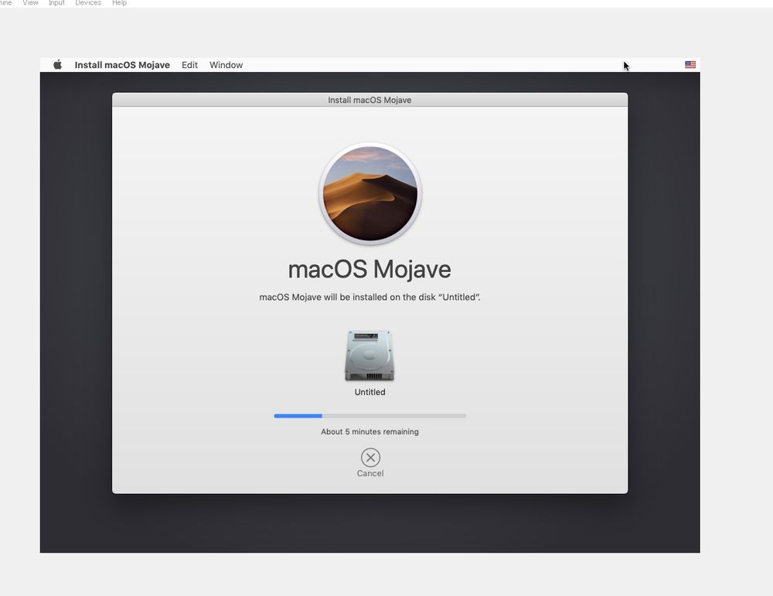Open the VM host Input menu
Screen dimensions: 773x596
pyautogui.click(x=56, y=3)
